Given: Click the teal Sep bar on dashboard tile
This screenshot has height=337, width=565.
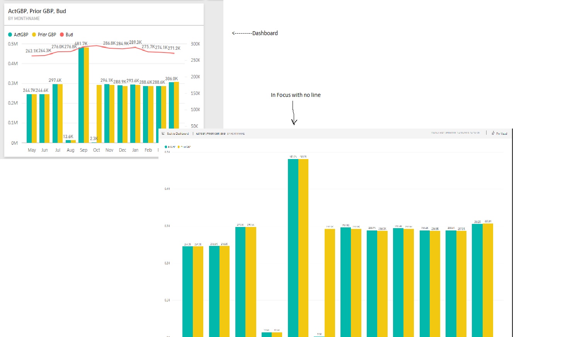Looking at the screenshot, I should tap(81, 95).
